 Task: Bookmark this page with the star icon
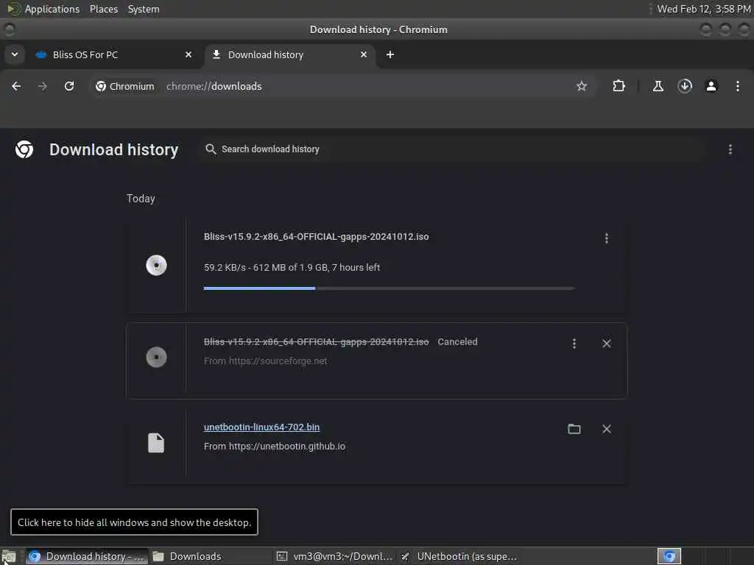(582, 86)
